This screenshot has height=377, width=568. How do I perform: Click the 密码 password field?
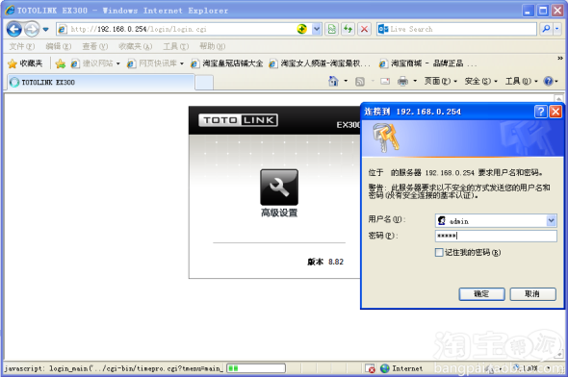click(x=496, y=236)
